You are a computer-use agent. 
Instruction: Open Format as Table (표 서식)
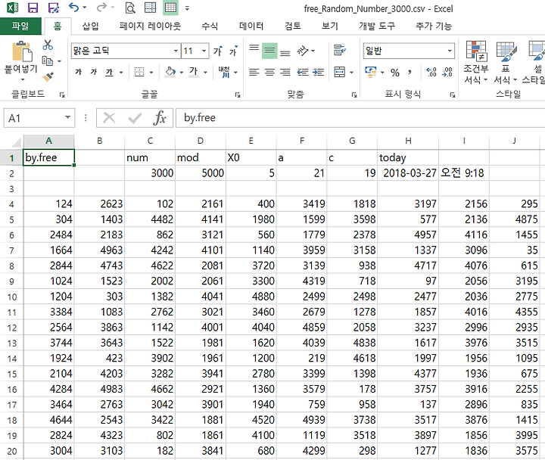point(506,63)
